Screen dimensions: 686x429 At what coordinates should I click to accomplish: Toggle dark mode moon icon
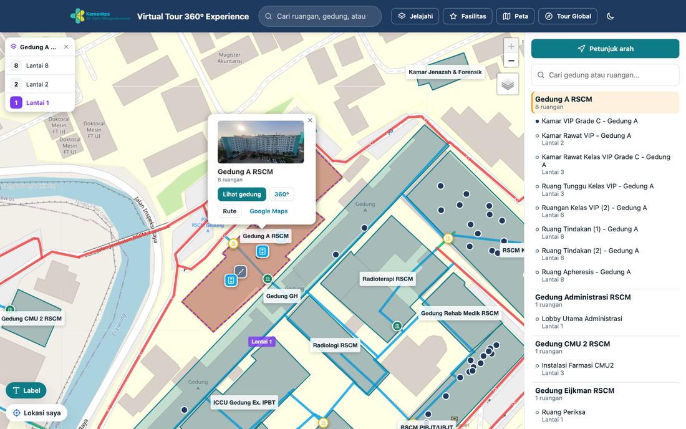(611, 16)
